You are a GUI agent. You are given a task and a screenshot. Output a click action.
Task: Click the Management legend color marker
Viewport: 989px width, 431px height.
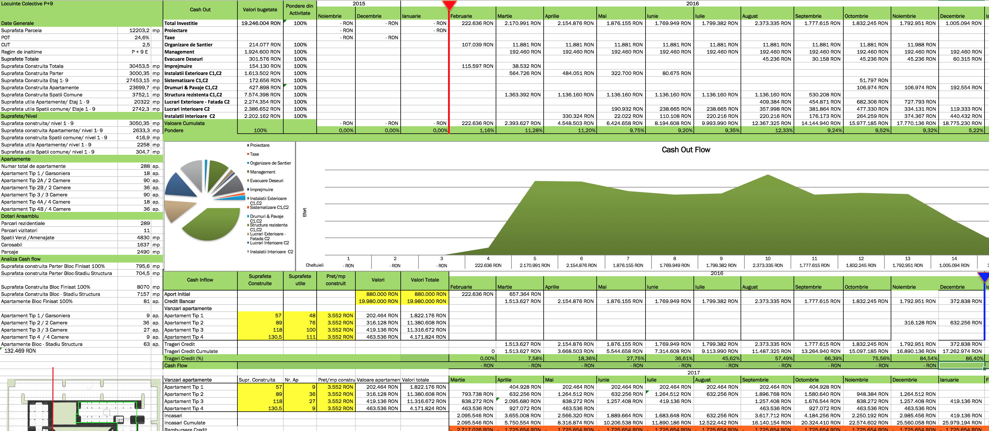click(248, 172)
